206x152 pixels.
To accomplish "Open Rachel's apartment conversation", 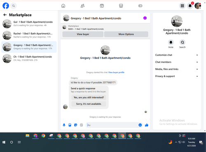I will tap(29, 35).
